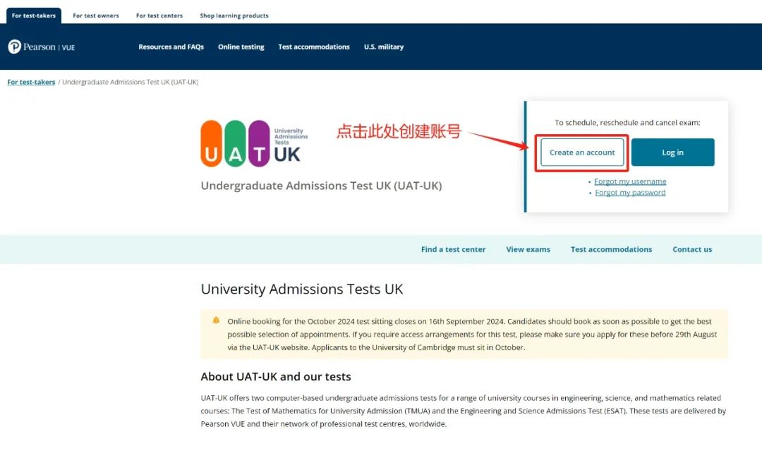
Task: Click the notification bell icon in the alert banner
Action: pyautogui.click(x=216, y=321)
